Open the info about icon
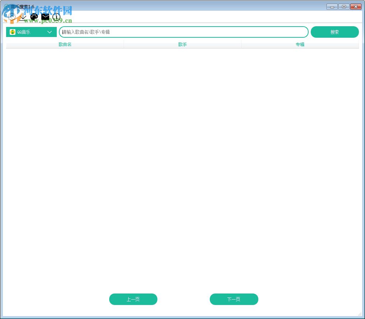 [x=56, y=17]
